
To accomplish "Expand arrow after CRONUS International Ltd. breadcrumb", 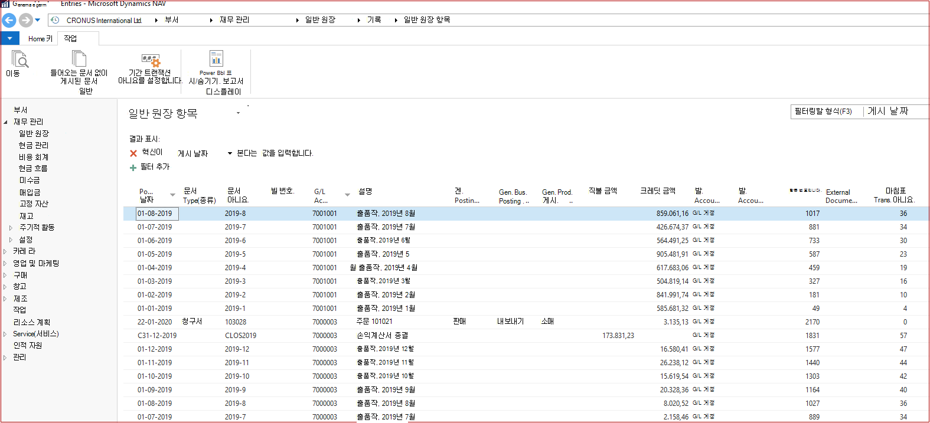I will click(156, 20).
